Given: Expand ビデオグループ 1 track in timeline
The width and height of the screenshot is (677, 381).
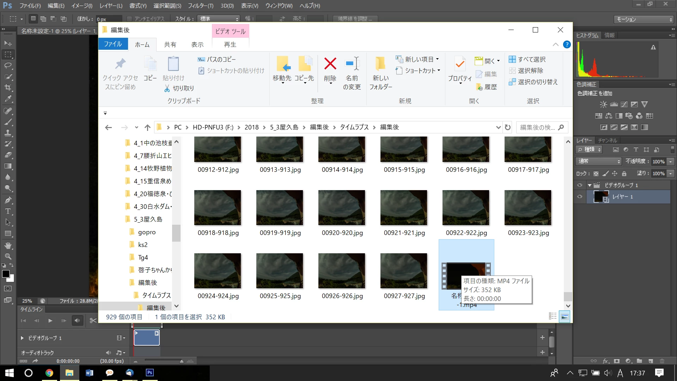Looking at the screenshot, I should (x=22, y=338).
